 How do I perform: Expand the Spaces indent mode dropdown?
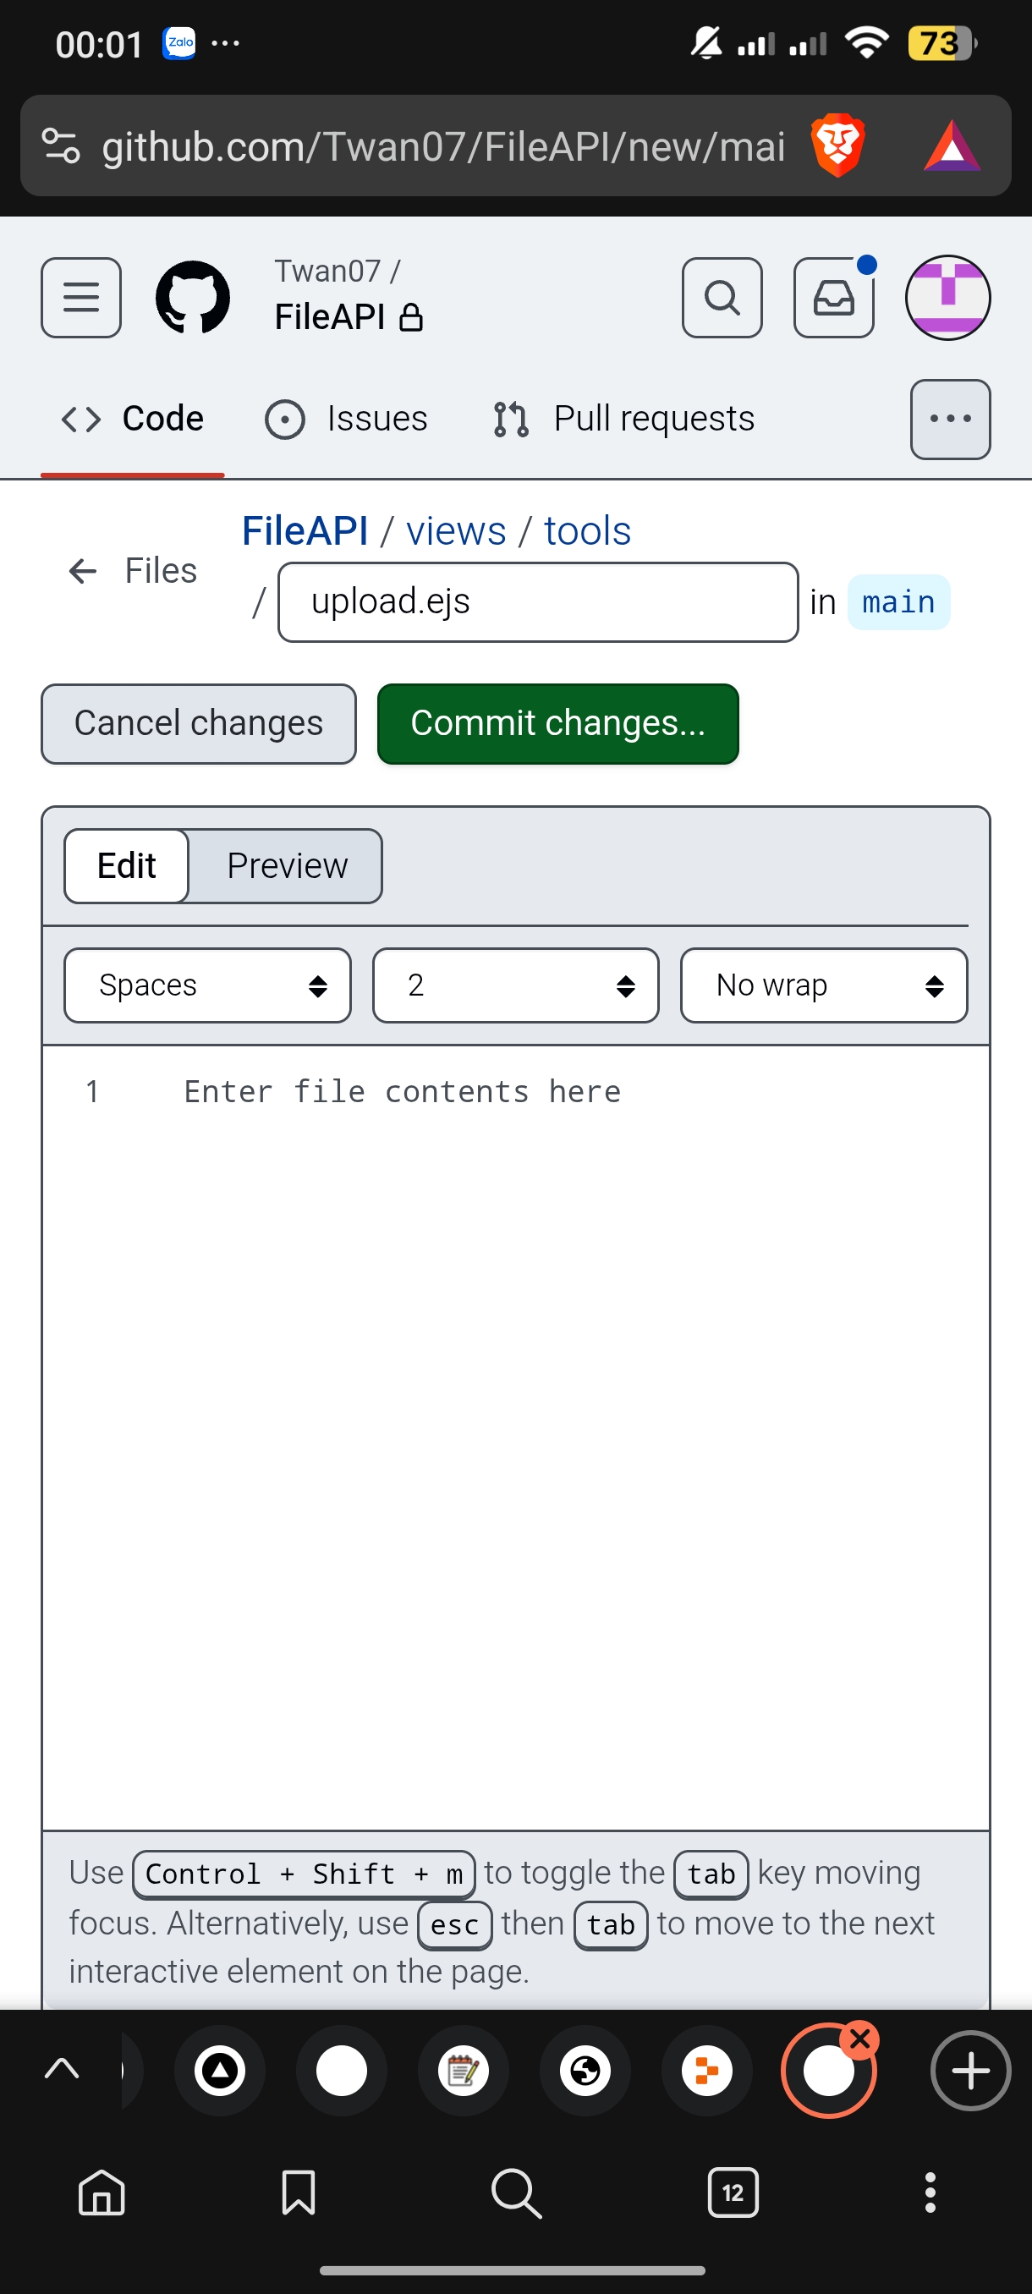coord(207,985)
